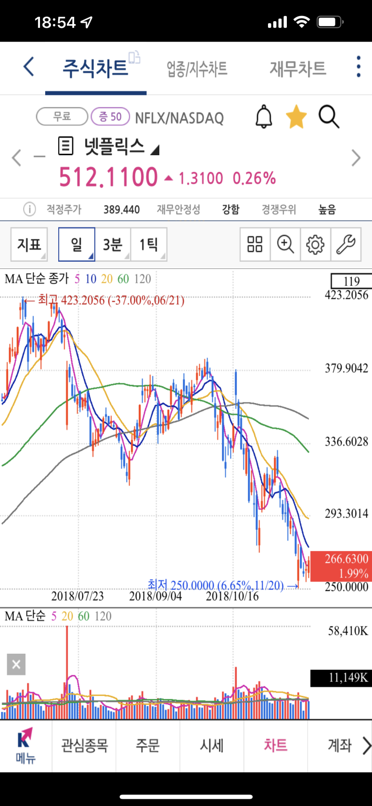Open the list icon beside 넷플릭스
This screenshot has width=372, height=806.
[x=66, y=146]
